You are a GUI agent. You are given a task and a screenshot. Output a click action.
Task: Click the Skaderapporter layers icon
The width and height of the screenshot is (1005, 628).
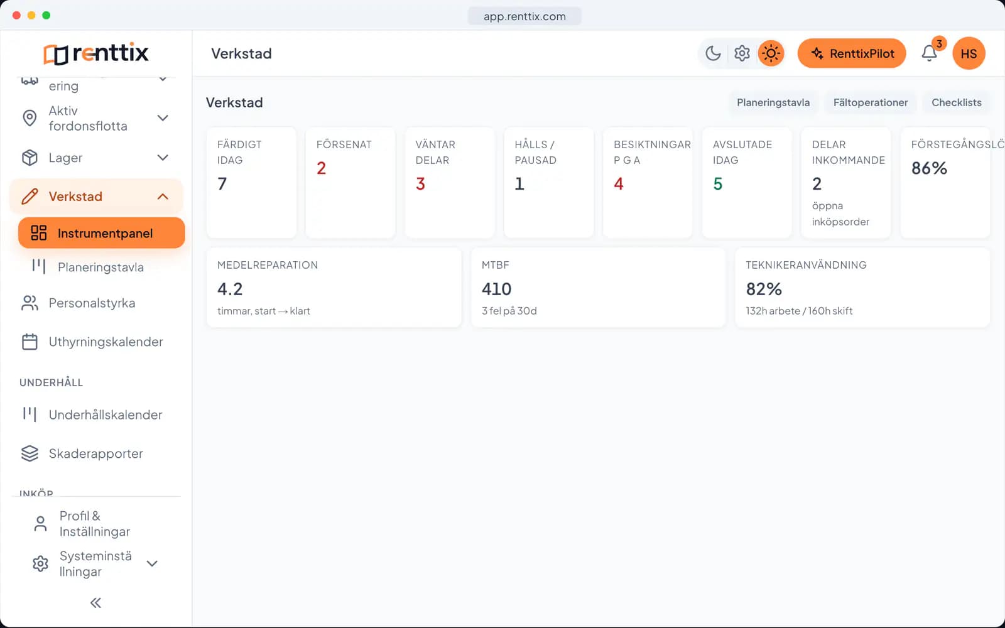pyautogui.click(x=30, y=453)
